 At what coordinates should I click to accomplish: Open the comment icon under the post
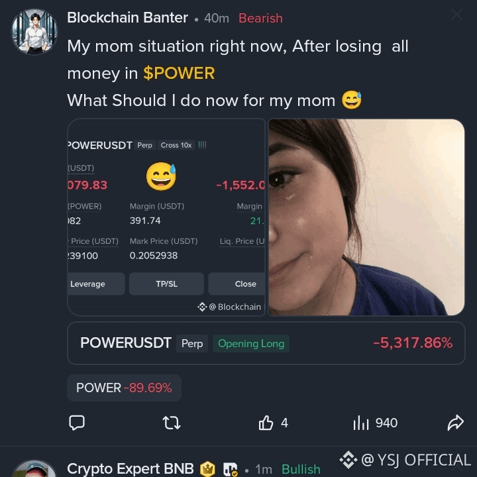(77, 423)
